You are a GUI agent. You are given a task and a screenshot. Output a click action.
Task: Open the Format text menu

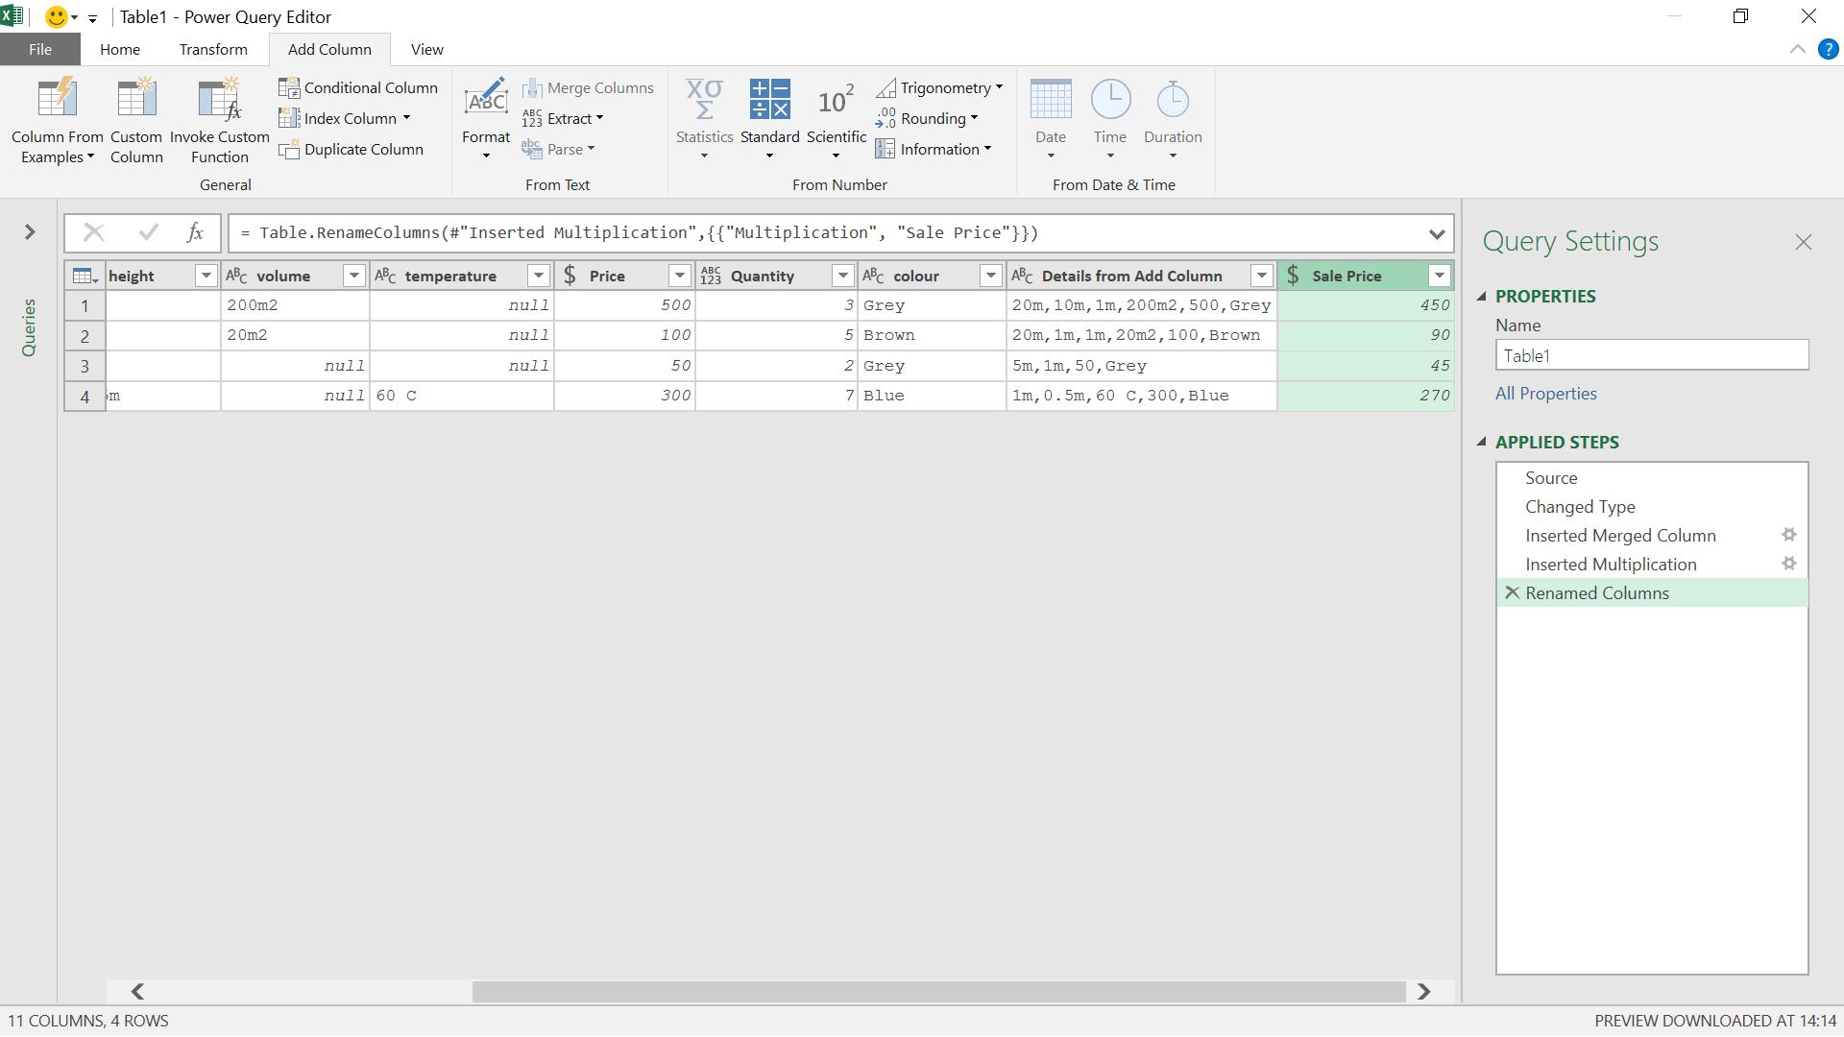(486, 120)
